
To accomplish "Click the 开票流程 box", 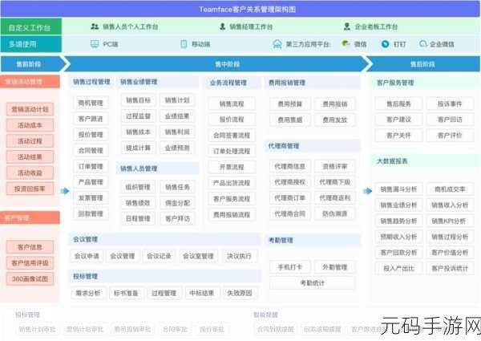I will (232, 167).
